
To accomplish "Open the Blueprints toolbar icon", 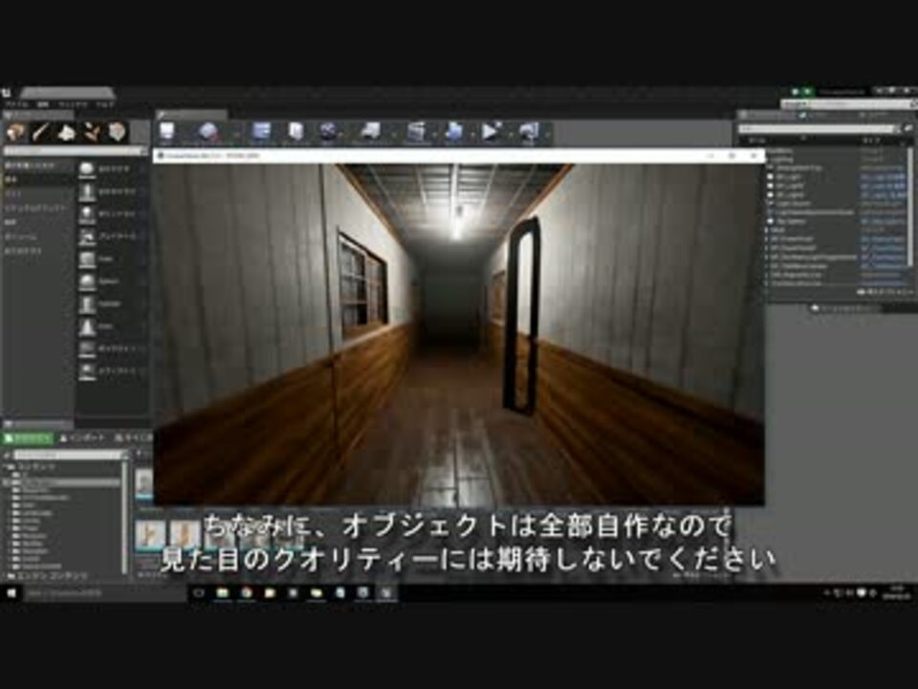I will point(371,132).
